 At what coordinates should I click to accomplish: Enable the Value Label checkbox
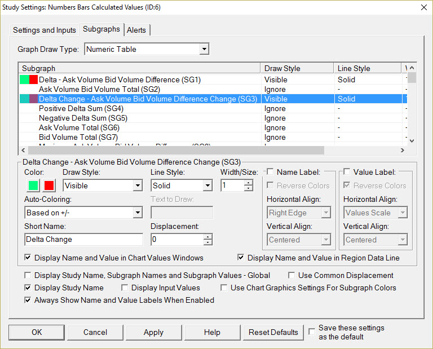coord(347,172)
